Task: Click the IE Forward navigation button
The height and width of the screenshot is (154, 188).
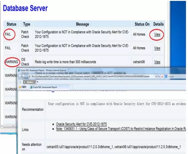Action: 24,76
